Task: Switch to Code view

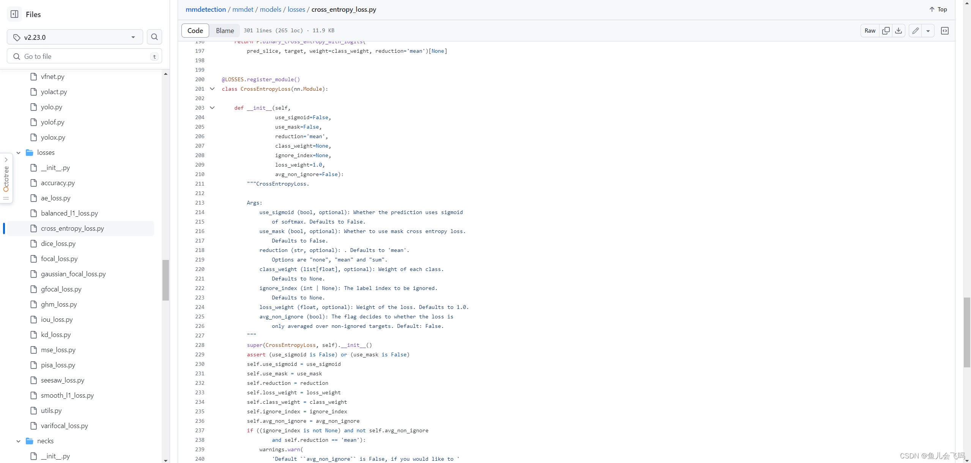Action: click(195, 30)
